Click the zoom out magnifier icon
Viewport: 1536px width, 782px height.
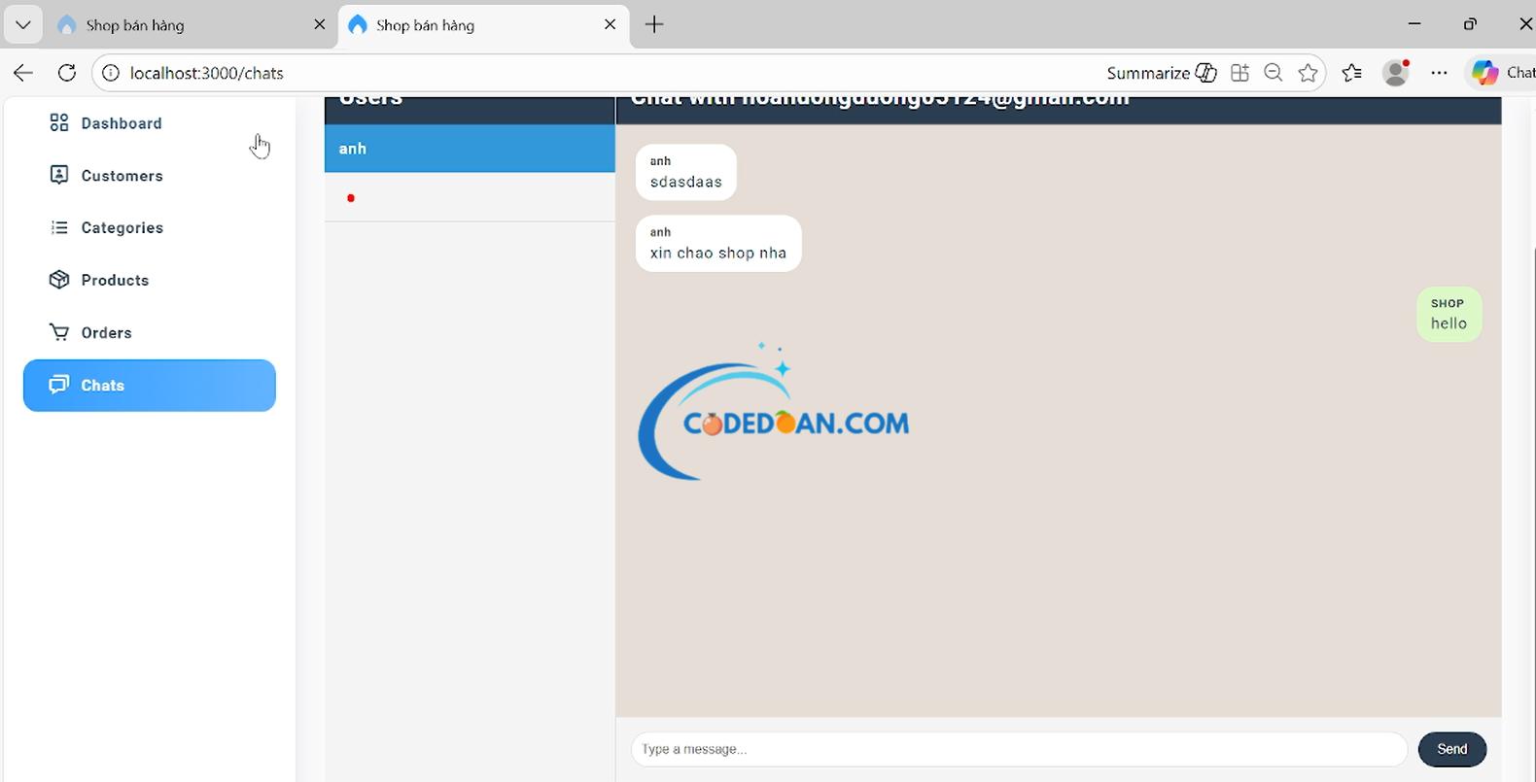click(x=1274, y=73)
